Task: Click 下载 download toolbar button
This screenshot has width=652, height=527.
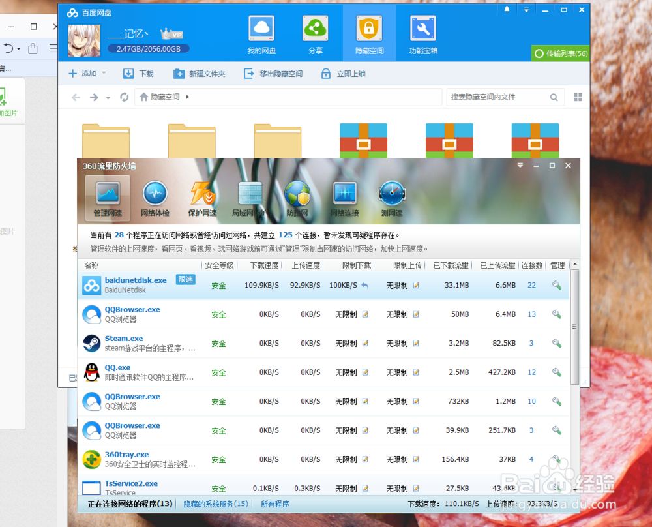Action: [138, 74]
